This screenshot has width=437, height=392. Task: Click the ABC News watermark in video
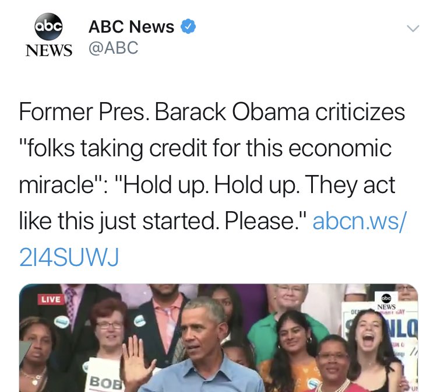386,302
